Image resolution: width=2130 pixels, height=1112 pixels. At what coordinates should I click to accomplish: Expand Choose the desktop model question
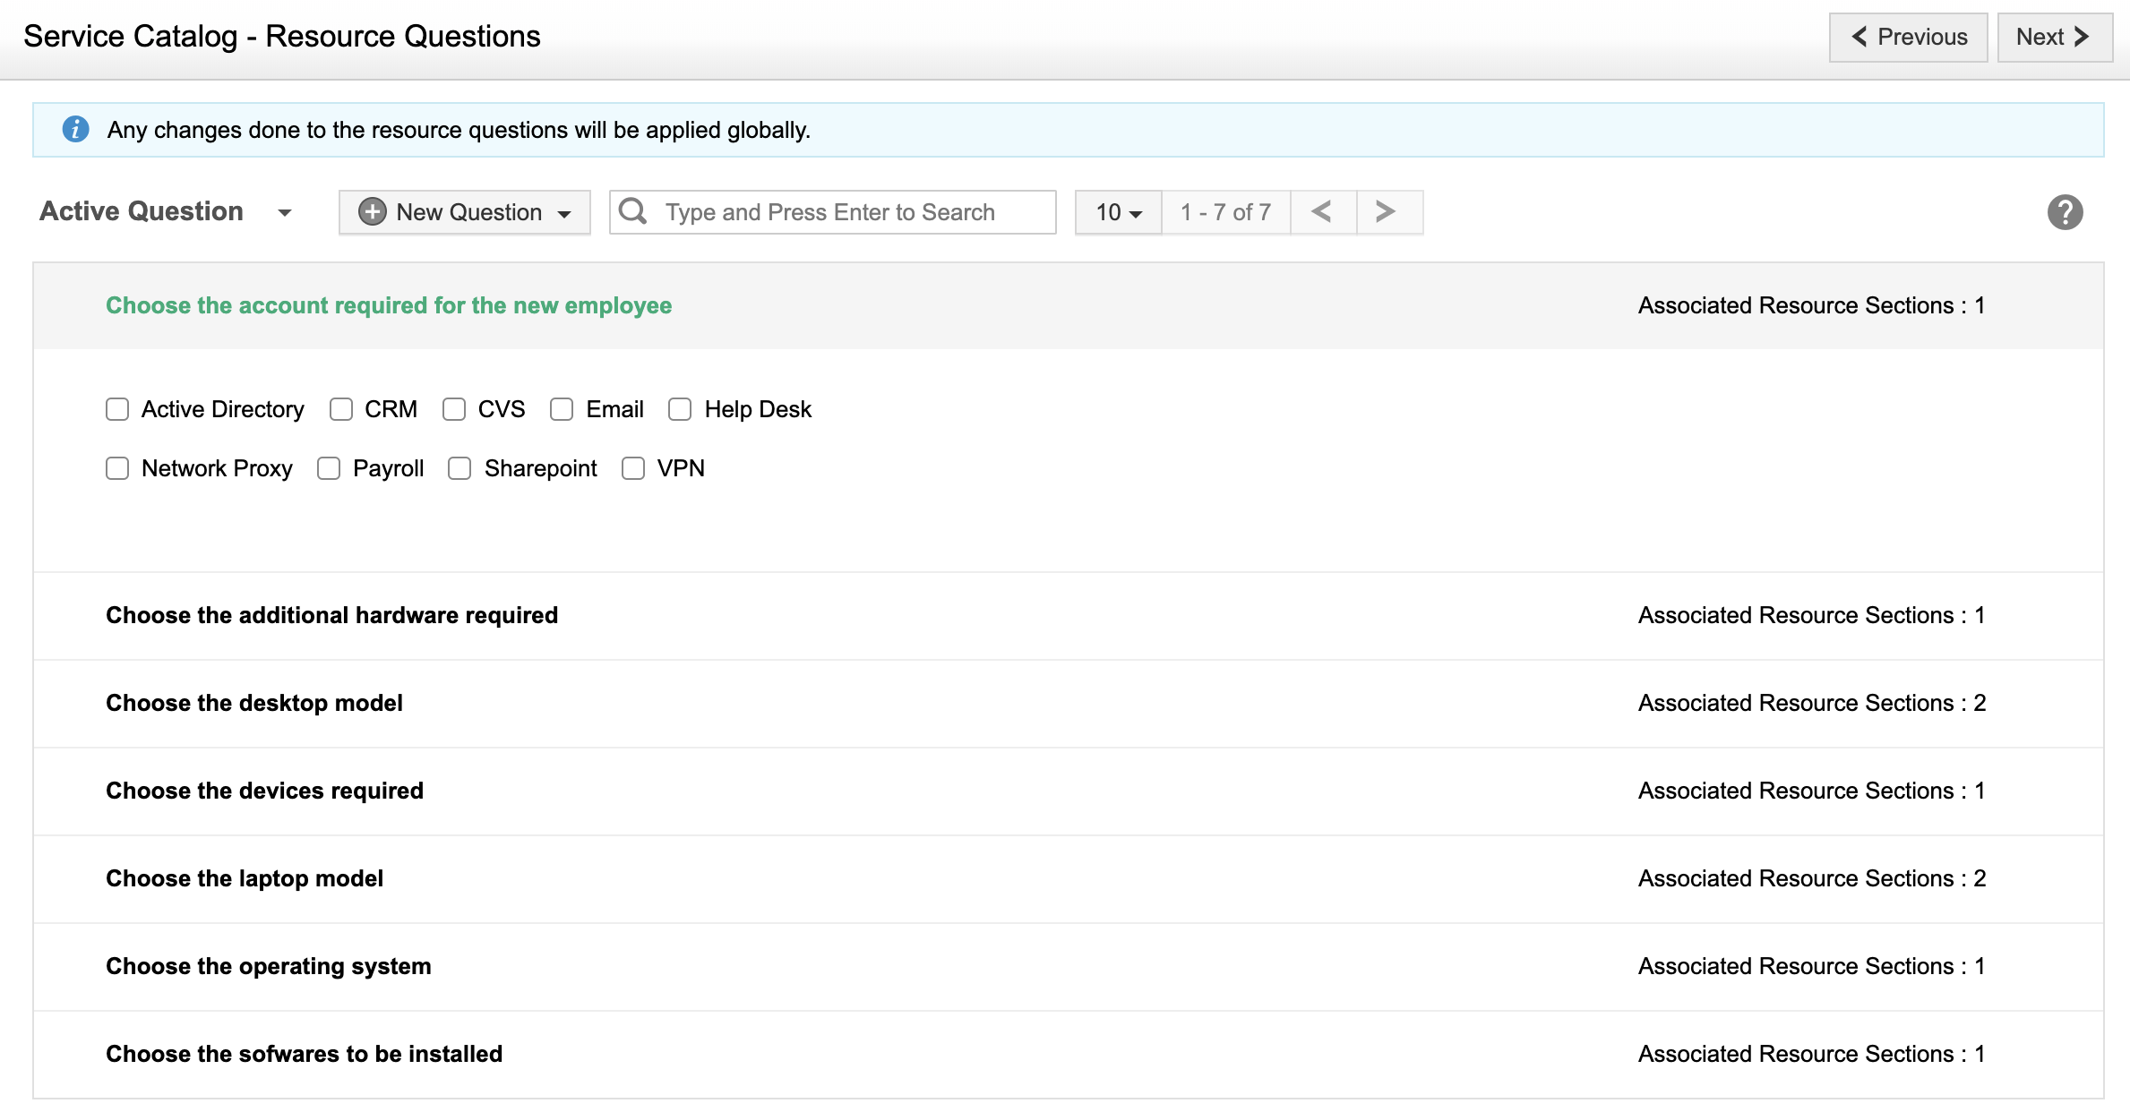coord(254,703)
